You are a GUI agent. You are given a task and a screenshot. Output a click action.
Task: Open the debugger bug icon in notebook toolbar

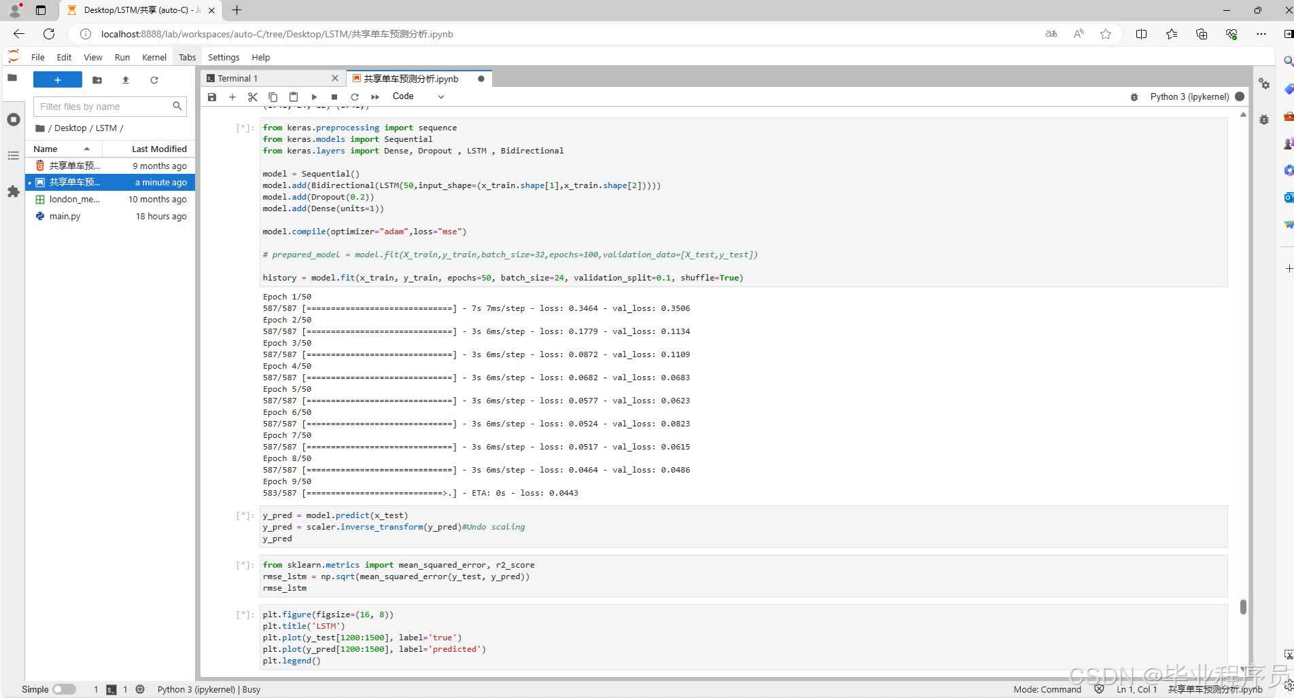pyautogui.click(x=1134, y=97)
